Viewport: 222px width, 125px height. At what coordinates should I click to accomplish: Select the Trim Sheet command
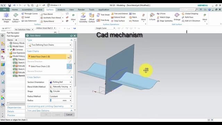103,15
